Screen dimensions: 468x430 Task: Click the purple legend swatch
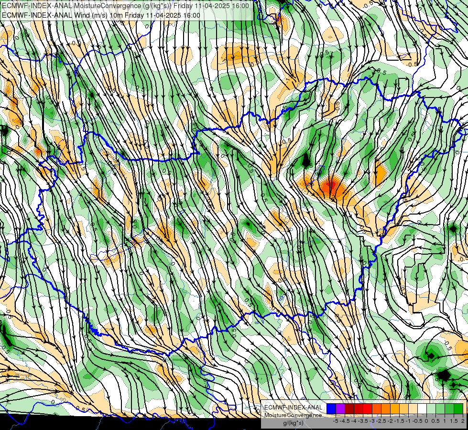(x=340, y=408)
